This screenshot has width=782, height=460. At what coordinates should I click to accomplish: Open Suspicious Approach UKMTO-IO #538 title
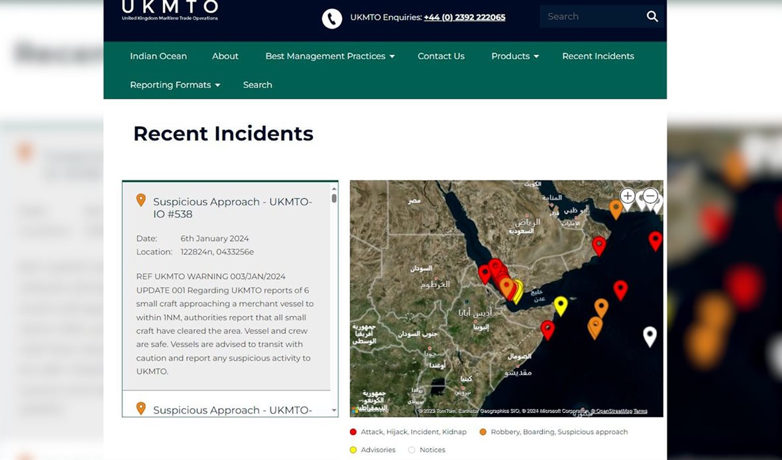point(233,208)
